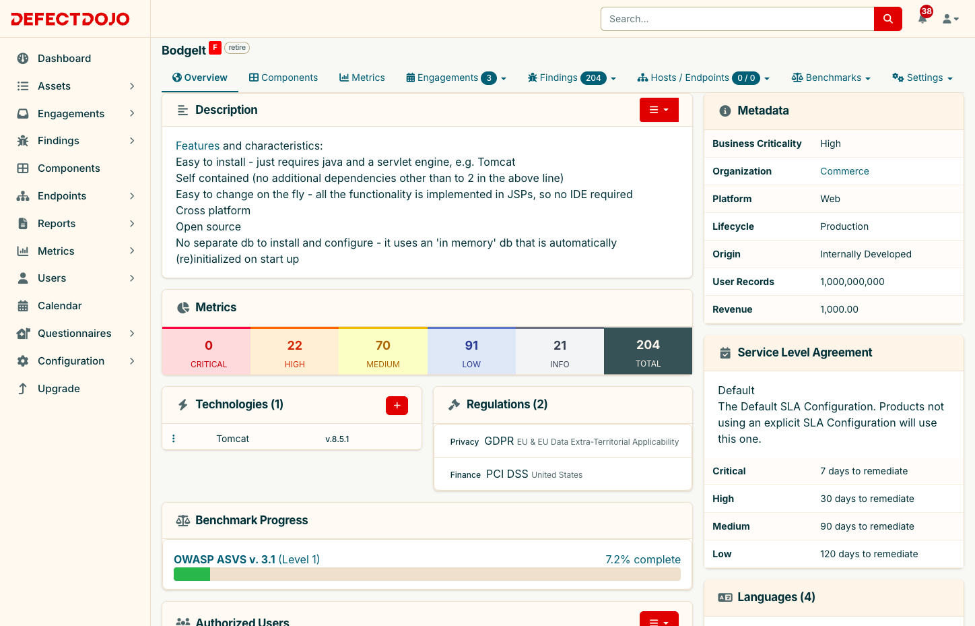Switch to the Metrics tab

tap(362, 77)
